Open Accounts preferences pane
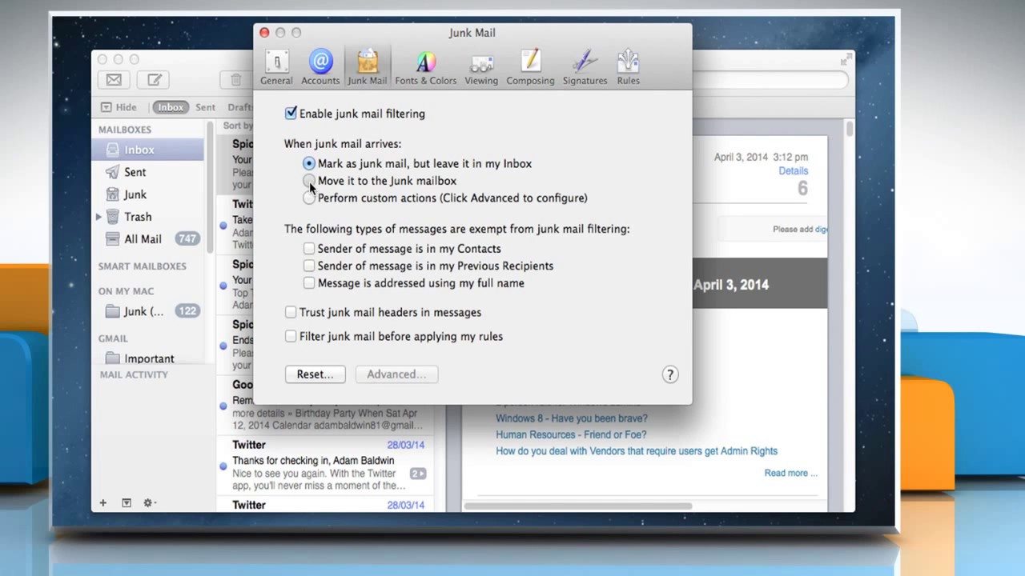This screenshot has width=1025, height=576. coord(320,67)
